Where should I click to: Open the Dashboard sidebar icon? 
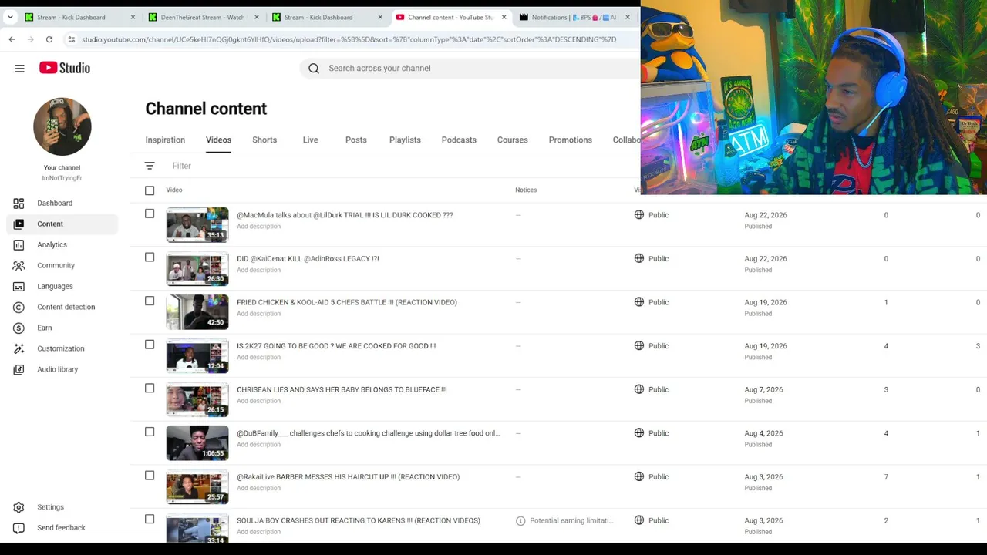19,203
